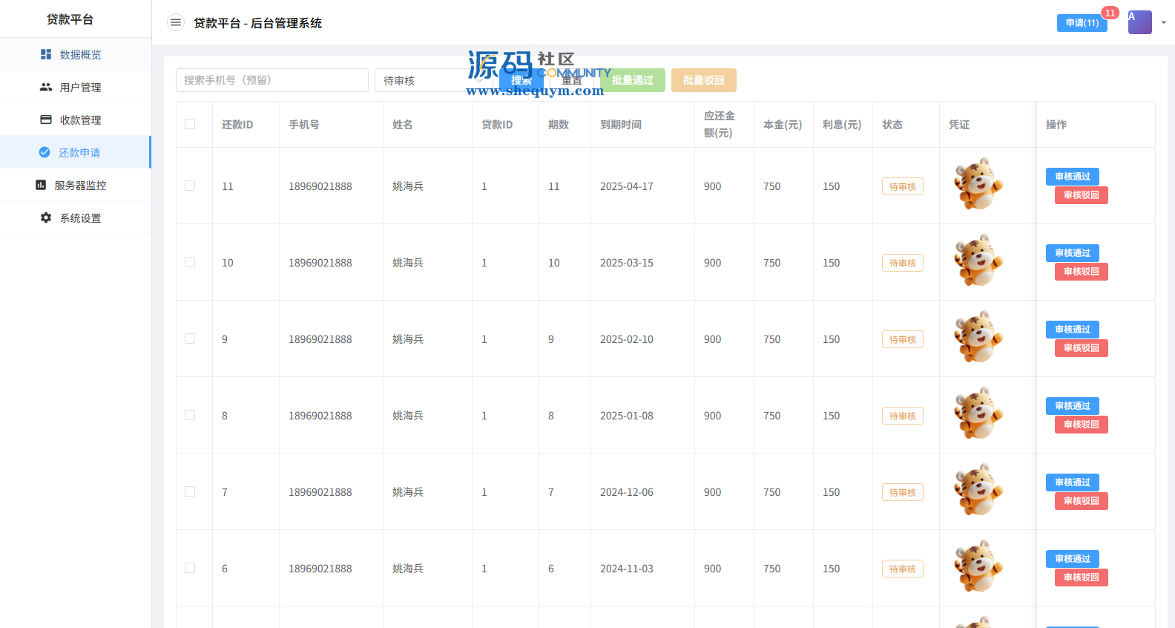Image resolution: width=1175 pixels, height=628 pixels.
Task: Open voucher thumbnail for repayment ID 9
Action: (x=978, y=337)
